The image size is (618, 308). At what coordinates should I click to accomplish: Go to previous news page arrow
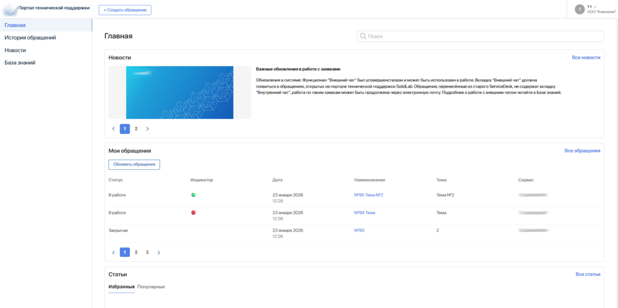coord(114,129)
